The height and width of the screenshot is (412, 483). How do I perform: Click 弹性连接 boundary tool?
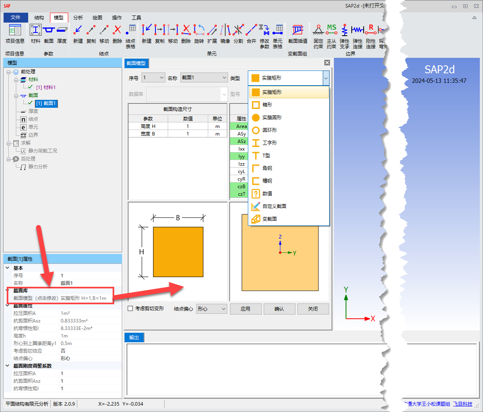tap(358, 36)
